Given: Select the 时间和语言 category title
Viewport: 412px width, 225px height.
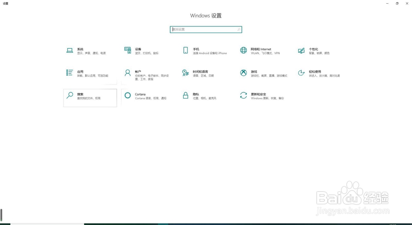Looking at the screenshot, I should [201, 71].
